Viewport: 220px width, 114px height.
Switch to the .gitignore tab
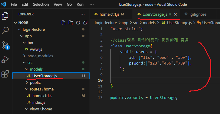pyautogui.click(x=198, y=14)
